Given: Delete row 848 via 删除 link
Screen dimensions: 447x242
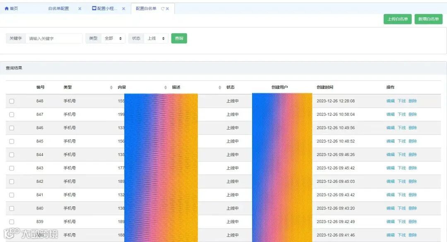Looking at the screenshot, I should 413,101.
